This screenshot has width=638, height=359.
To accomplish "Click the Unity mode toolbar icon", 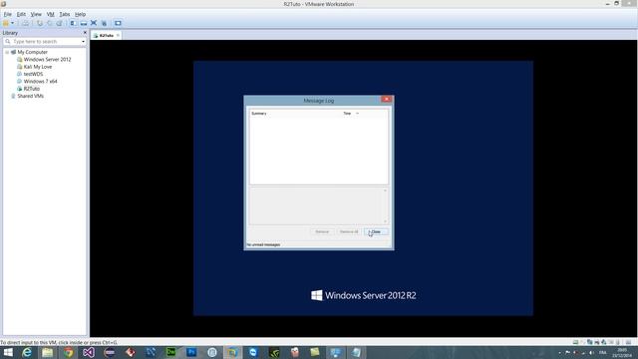I will click(x=104, y=23).
